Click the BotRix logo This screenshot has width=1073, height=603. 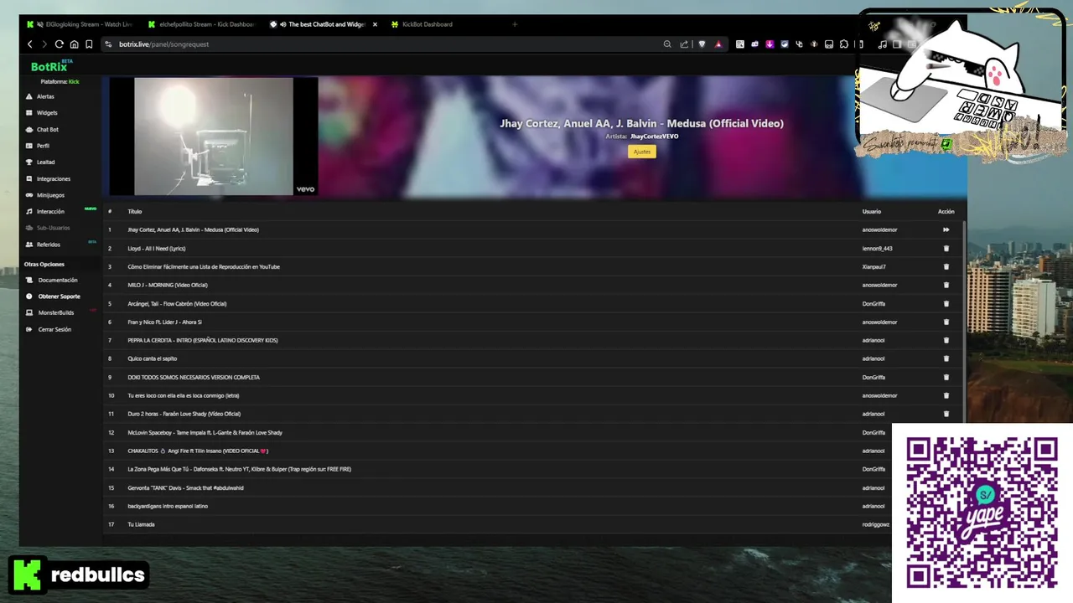pos(51,66)
